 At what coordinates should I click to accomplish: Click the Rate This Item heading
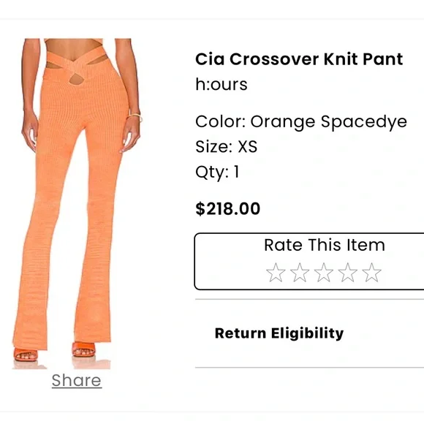[x=325, y=245]
